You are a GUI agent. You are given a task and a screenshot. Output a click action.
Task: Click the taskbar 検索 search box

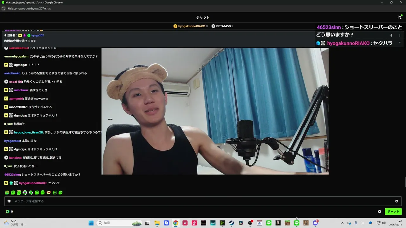pos(119,223)
